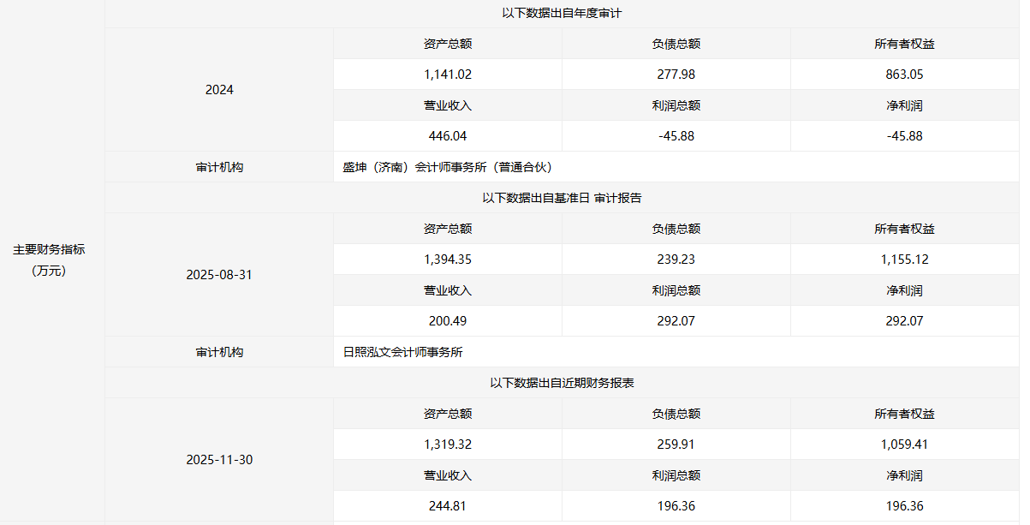Click operating revenue value 446.04
The height and width of the screenshot is (525, 1030).
click(448, 136)
